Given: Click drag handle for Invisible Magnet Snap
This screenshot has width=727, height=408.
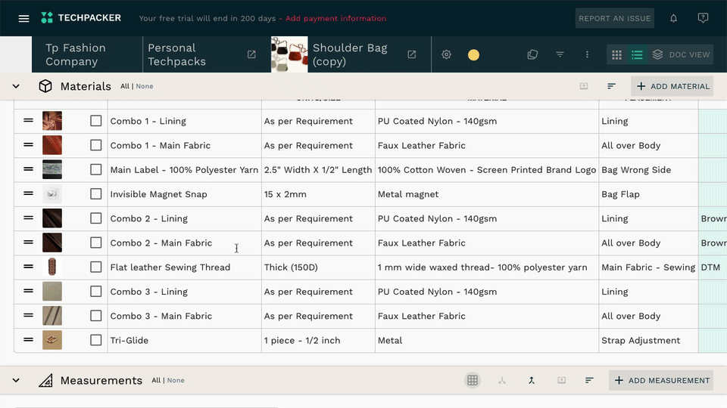Looking at the screenshot, I should [x=28, y=193].
